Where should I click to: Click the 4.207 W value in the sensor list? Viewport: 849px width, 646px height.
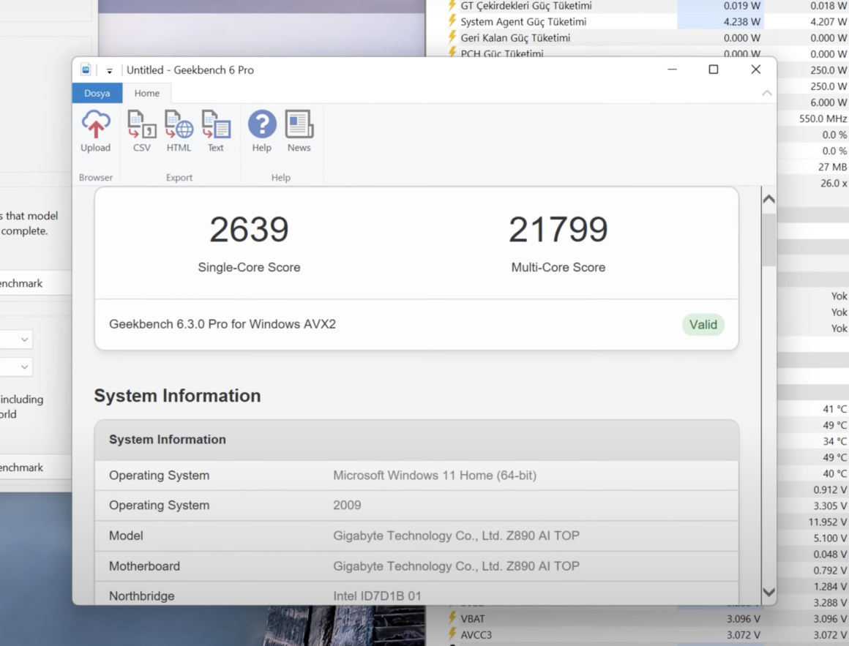pos(829,22)
